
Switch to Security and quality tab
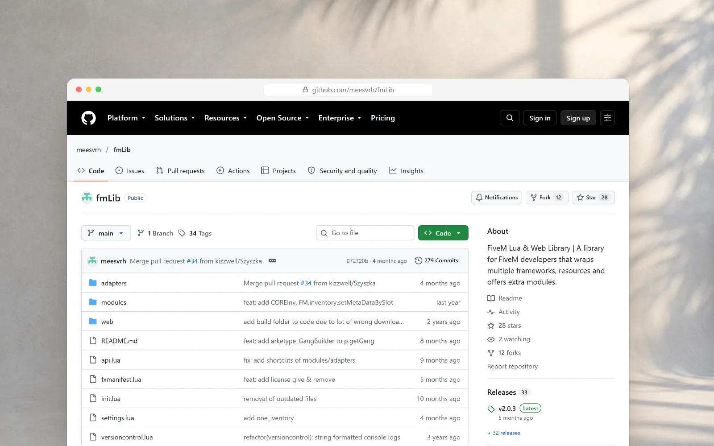click(x=342, y=171)
